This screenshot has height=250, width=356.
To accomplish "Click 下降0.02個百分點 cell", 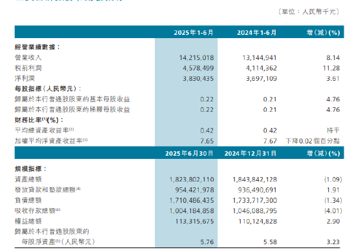I will click(x=313, y=141).
